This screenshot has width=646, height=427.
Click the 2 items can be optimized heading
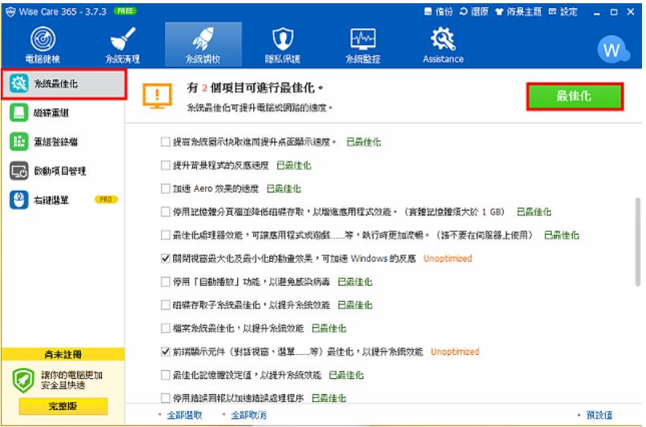pos(255,87)
